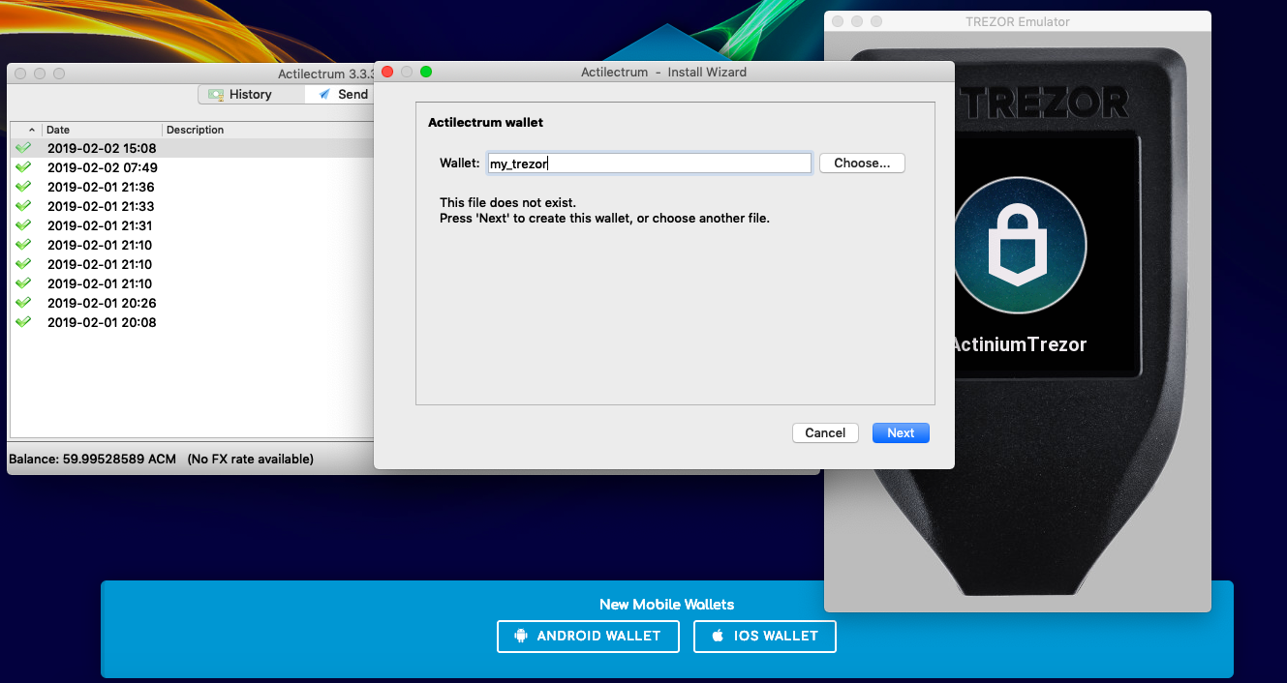Viewport: 1287px width, 683px height.
Task: Click Next in the Install Wizard
Action: 901,432
